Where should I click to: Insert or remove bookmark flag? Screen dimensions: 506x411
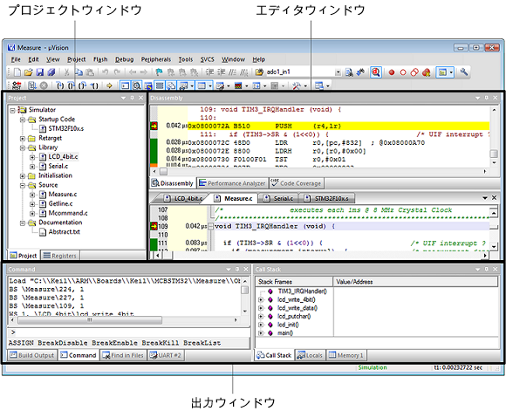[x=159, y=72]
